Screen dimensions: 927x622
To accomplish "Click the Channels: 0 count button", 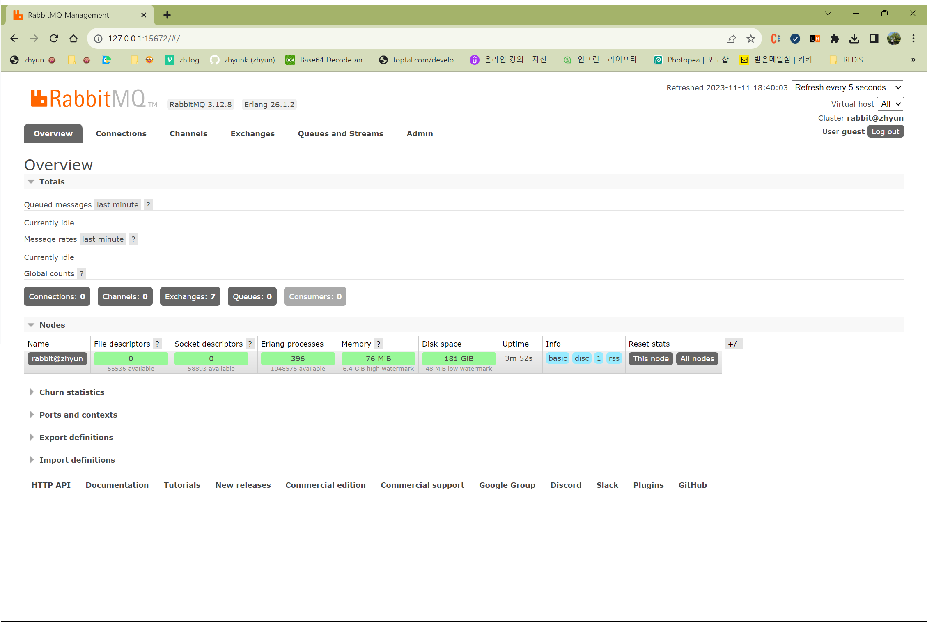I will (125, 296).
